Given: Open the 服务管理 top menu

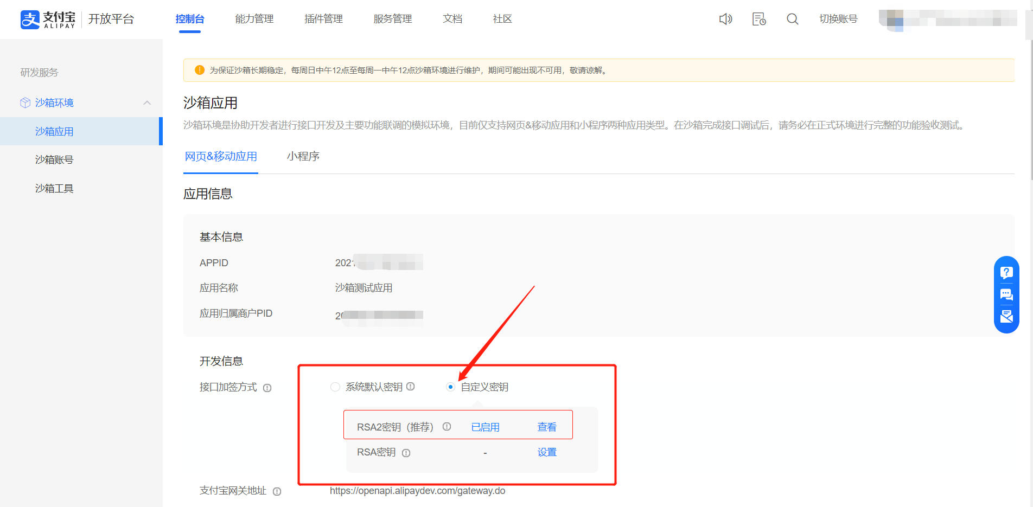Looking at the screenshot, I should coord(393,19).
